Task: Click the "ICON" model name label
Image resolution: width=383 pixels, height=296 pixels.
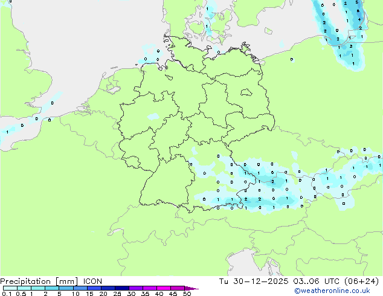Action: 92,282
